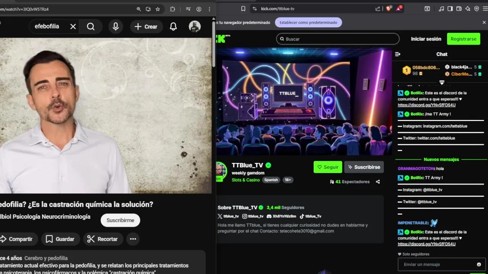Open the YouTube account avatar menu

[195, 27]
